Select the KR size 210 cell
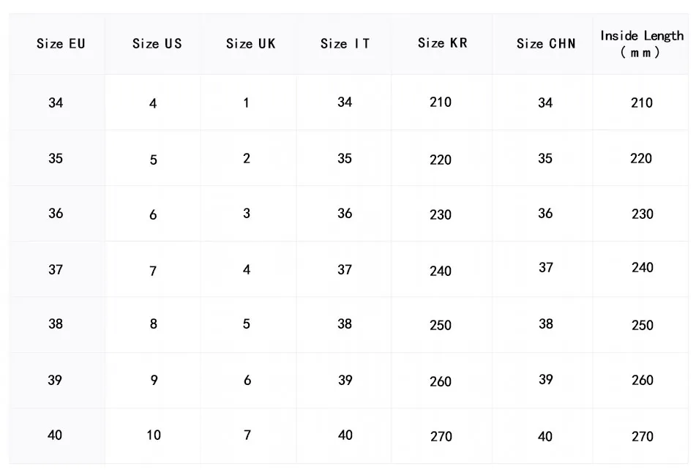The width and height of the screenshot is (696, 475). (441, 102)
